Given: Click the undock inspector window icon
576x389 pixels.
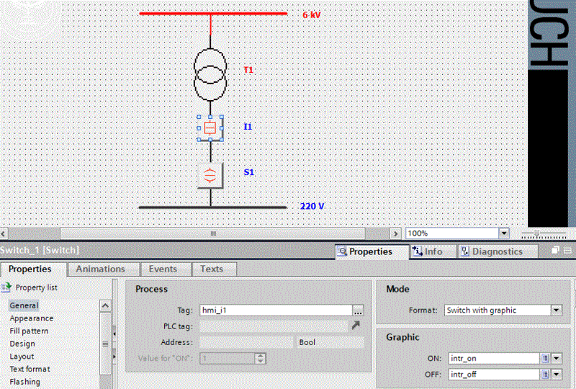Looking at the screenshot, I should point(556,251).
